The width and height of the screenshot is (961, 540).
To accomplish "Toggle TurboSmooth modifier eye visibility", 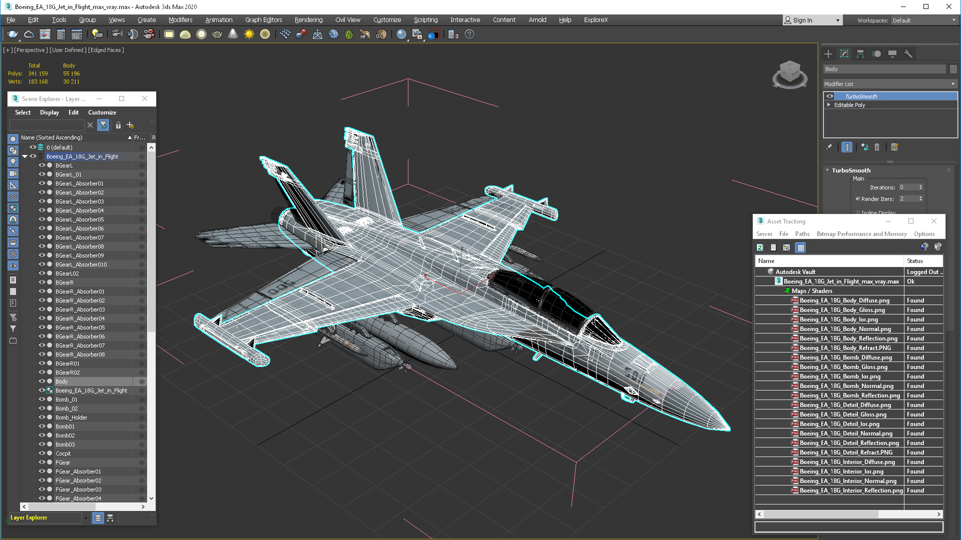I will pos(830,96).
